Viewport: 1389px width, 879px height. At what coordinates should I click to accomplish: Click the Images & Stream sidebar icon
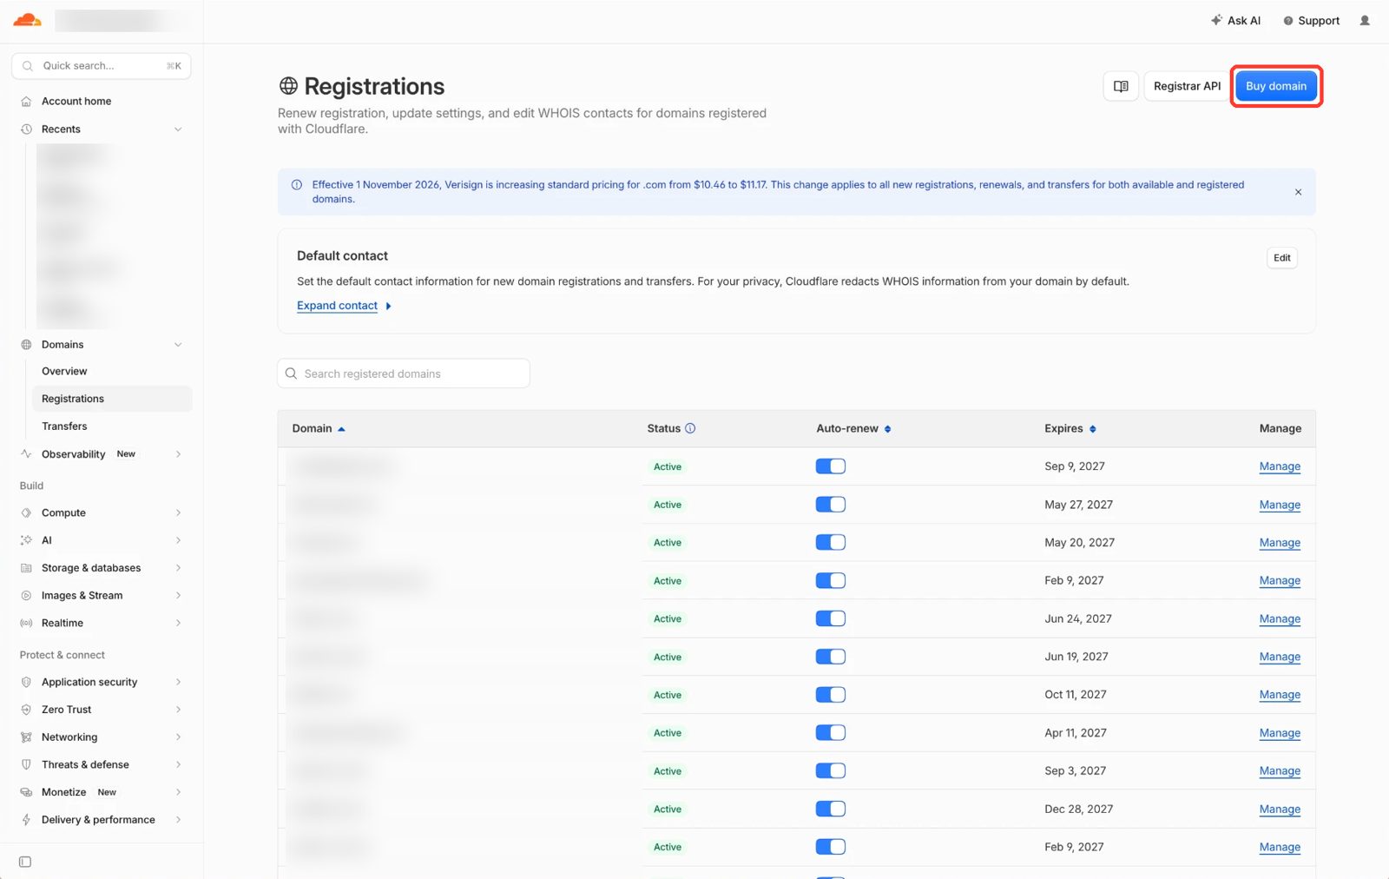[x=26, y=596]
